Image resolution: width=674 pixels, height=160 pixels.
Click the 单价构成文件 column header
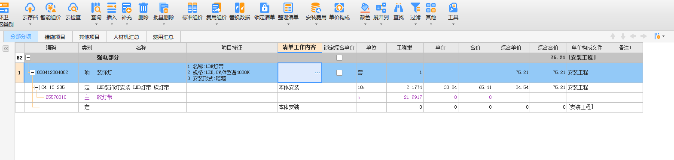click(x=587, y=47)
